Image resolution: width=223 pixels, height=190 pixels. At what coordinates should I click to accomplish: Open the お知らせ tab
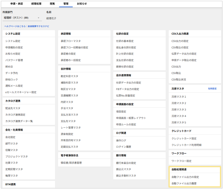click(x=82, y=4)
